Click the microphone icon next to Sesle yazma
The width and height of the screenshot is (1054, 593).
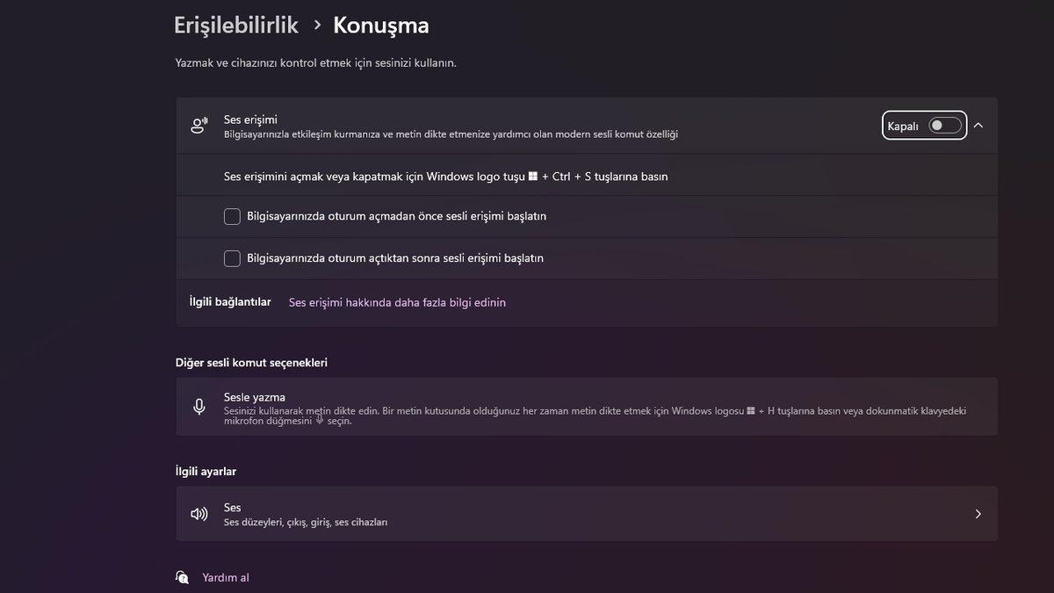[x=199, y=406]
